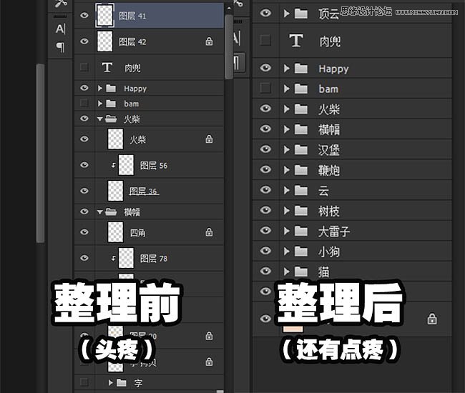Select layer named 图层 78

pyautogui.click(x=154, y=259)
